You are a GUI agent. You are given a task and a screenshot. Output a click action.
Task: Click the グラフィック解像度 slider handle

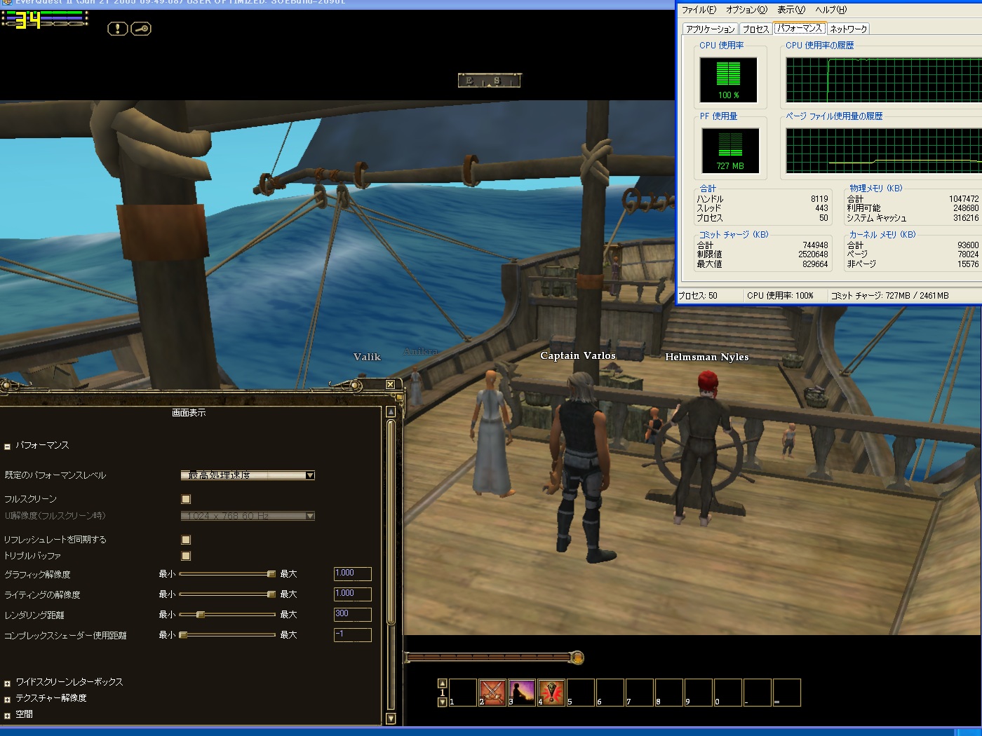click(x=271, y=574)
